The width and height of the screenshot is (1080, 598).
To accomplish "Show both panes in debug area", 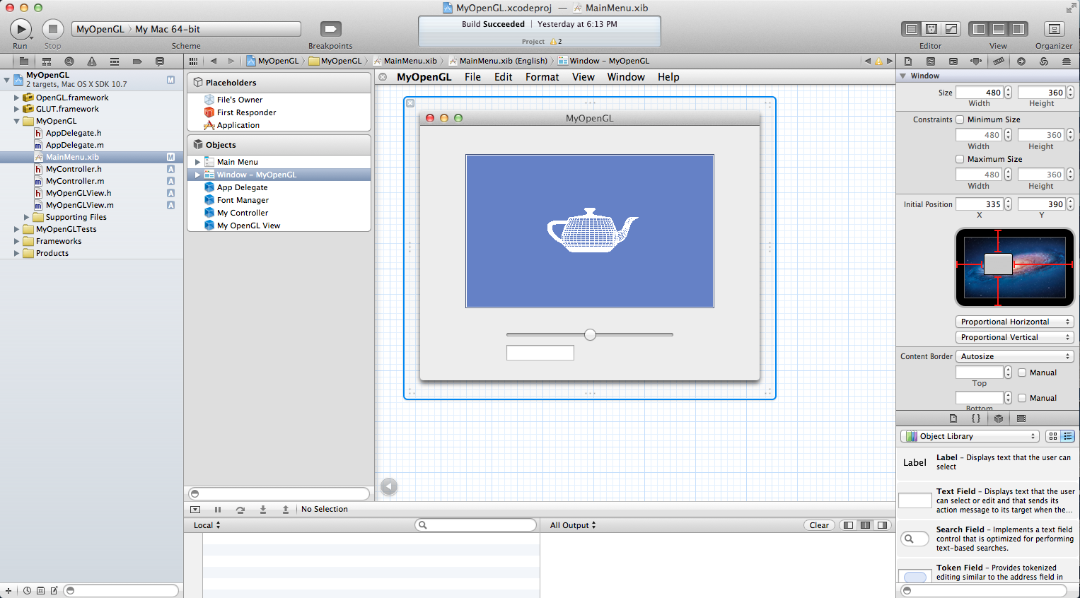I will tap(865, 525).
